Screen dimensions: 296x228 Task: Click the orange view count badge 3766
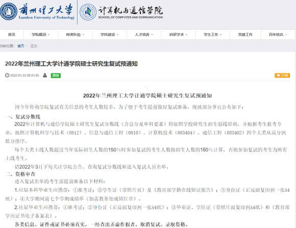pyautogui.click(x=282, y=75)
